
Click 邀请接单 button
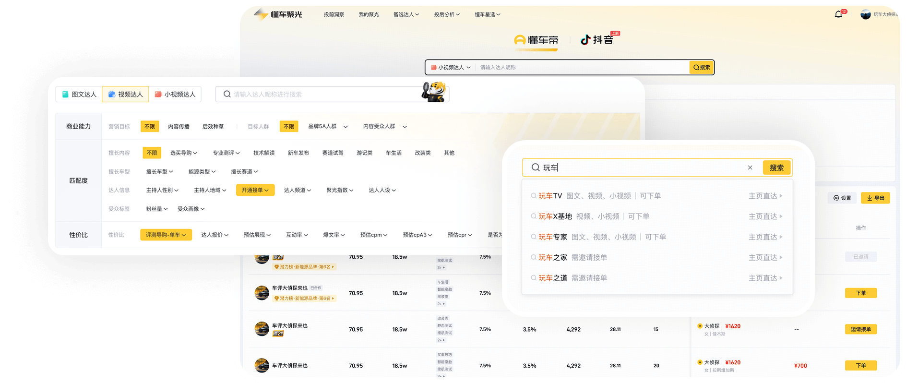click(x=861, y=329)
